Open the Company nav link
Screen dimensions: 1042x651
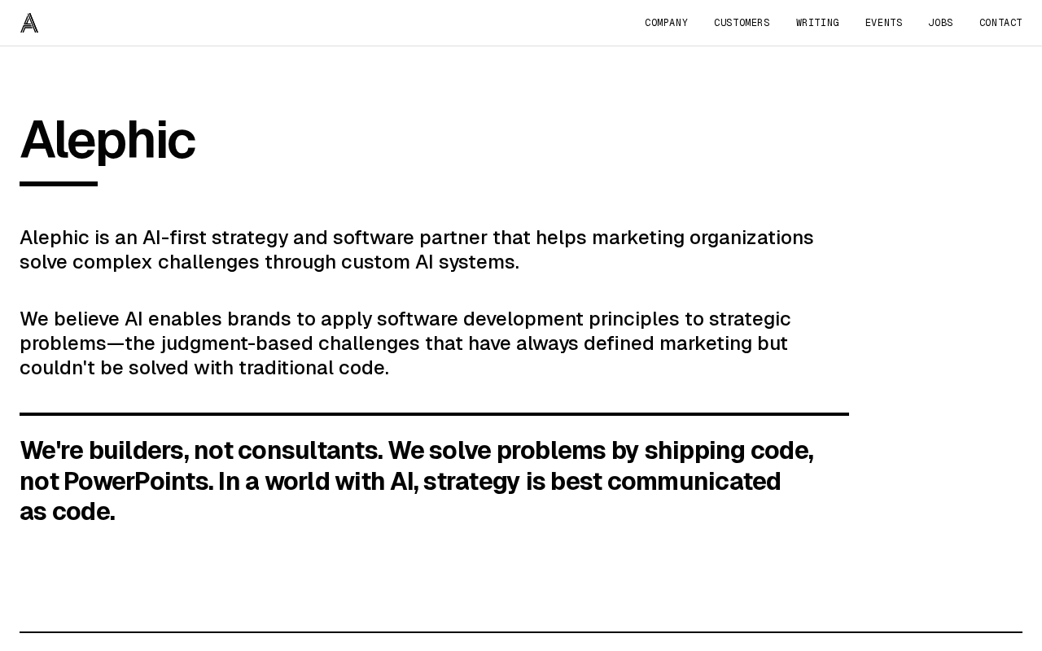(x=666, y=23)
